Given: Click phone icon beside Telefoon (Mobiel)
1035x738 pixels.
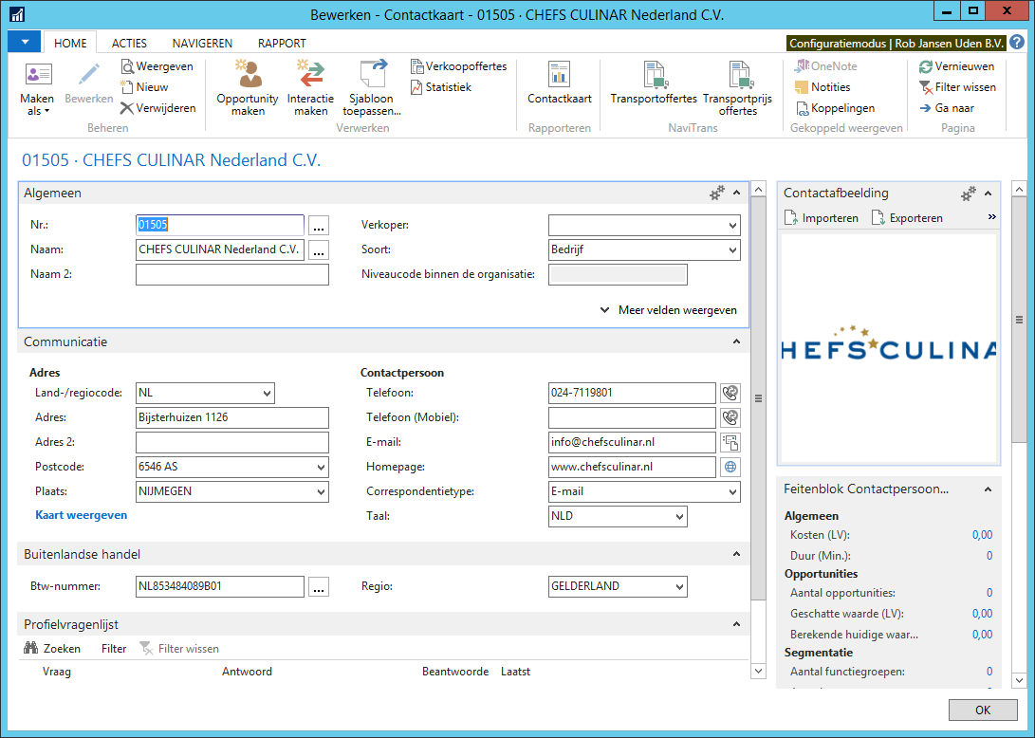Looking at the screenshot, I should 730,417.
